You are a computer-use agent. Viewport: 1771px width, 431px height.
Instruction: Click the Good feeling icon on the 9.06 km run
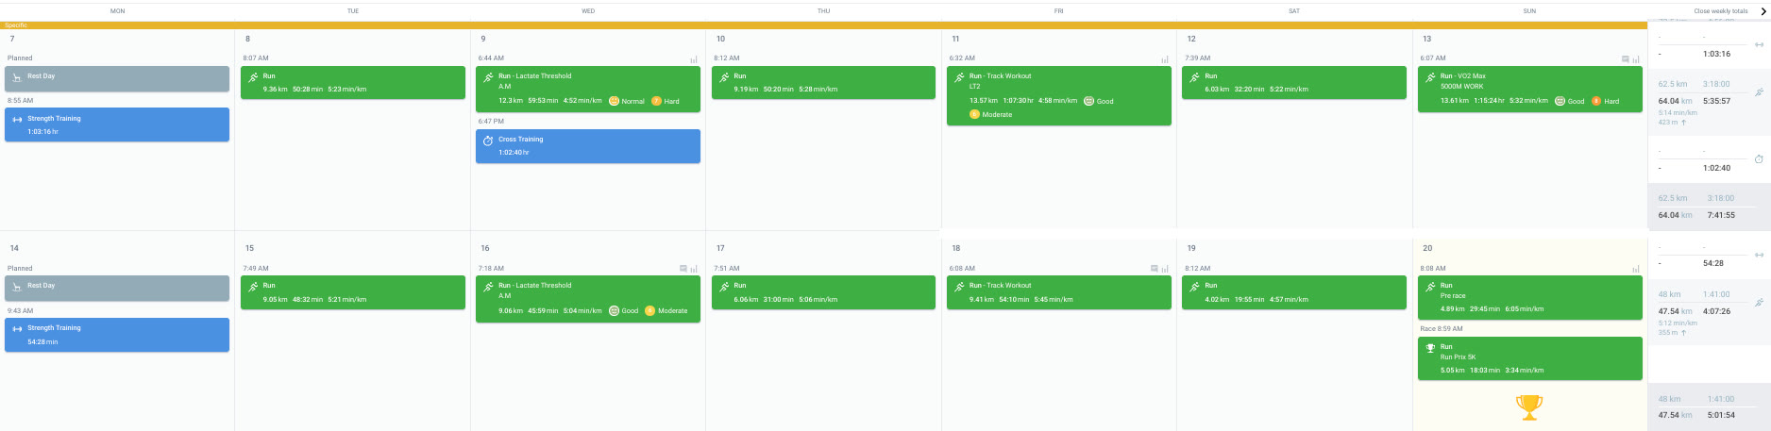point(614,310)
